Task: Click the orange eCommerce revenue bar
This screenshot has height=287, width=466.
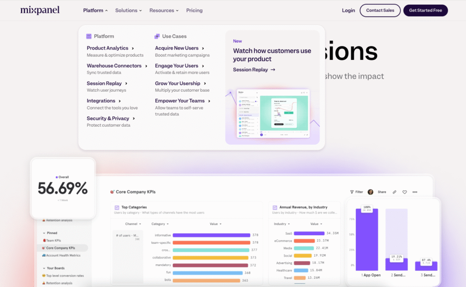Action: tap(304, 241)
